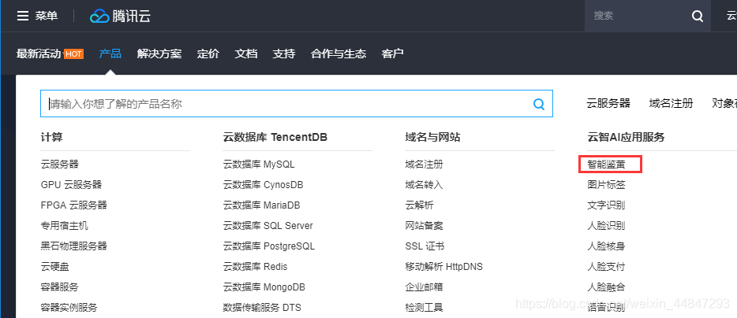Viewport: 737px width, 318px height.
Task: Select the 产品 nav tab
Action: pyautogui.click(x=110, y=54)
